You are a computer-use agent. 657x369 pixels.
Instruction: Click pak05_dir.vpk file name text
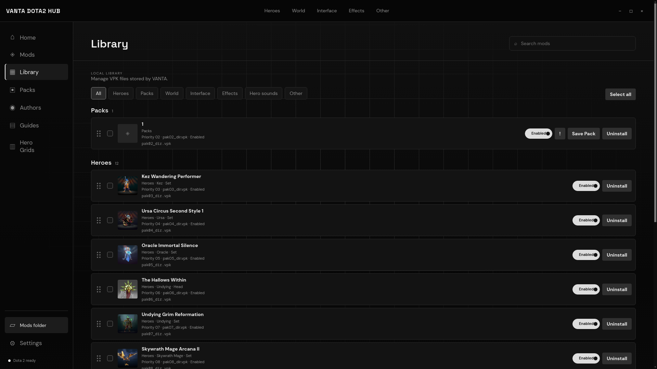click(156, 265)
